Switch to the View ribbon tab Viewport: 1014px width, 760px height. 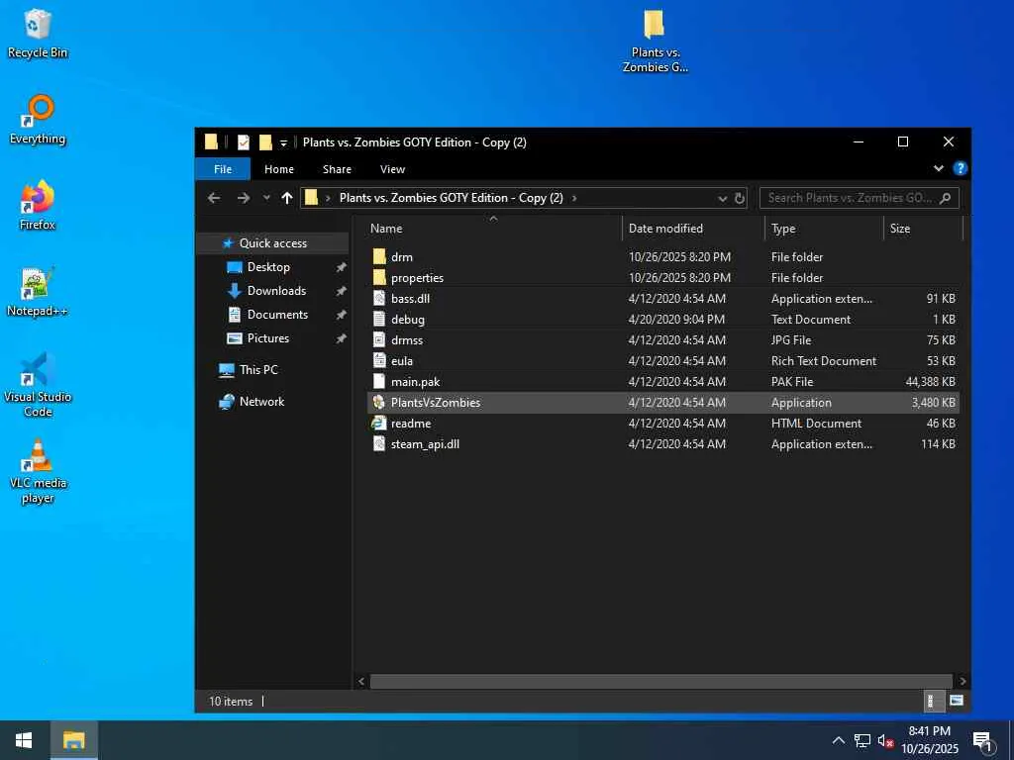click(x=392, y=169)
